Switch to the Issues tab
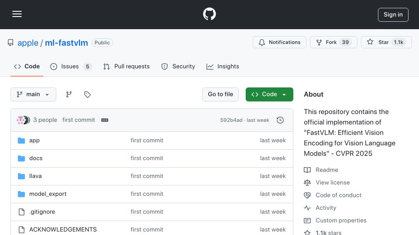Screen dimensions: 419x235 71,66
